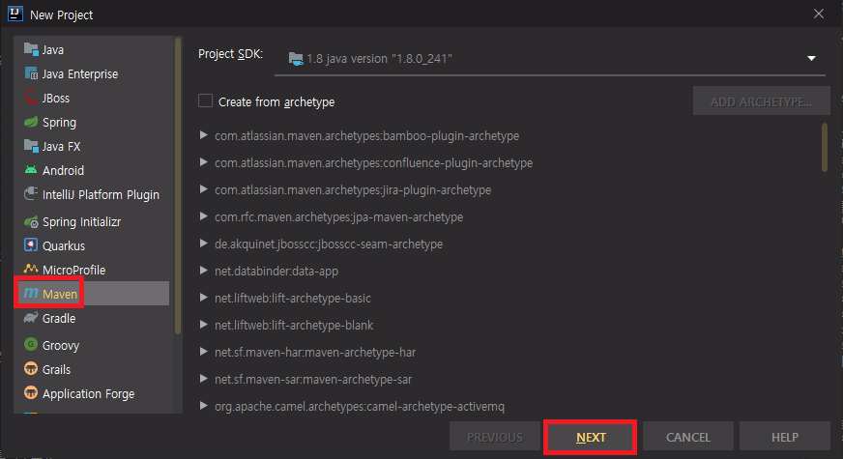843x459 pixels.
Task: Enable Create from archetype checkbox
Action: (205, 101)
